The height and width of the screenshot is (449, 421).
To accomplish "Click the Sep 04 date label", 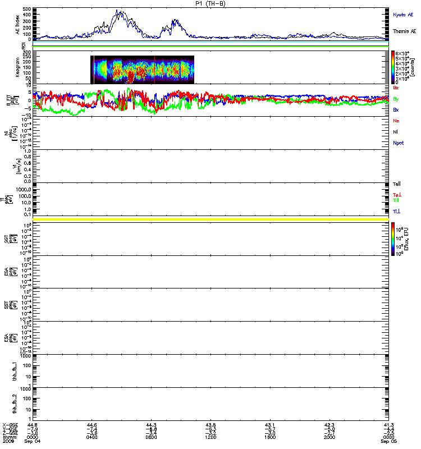I will (x=33, y=441).
